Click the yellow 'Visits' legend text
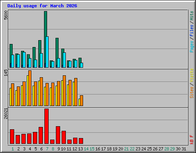Screen dimensions: 196x153 coord(192,75)
